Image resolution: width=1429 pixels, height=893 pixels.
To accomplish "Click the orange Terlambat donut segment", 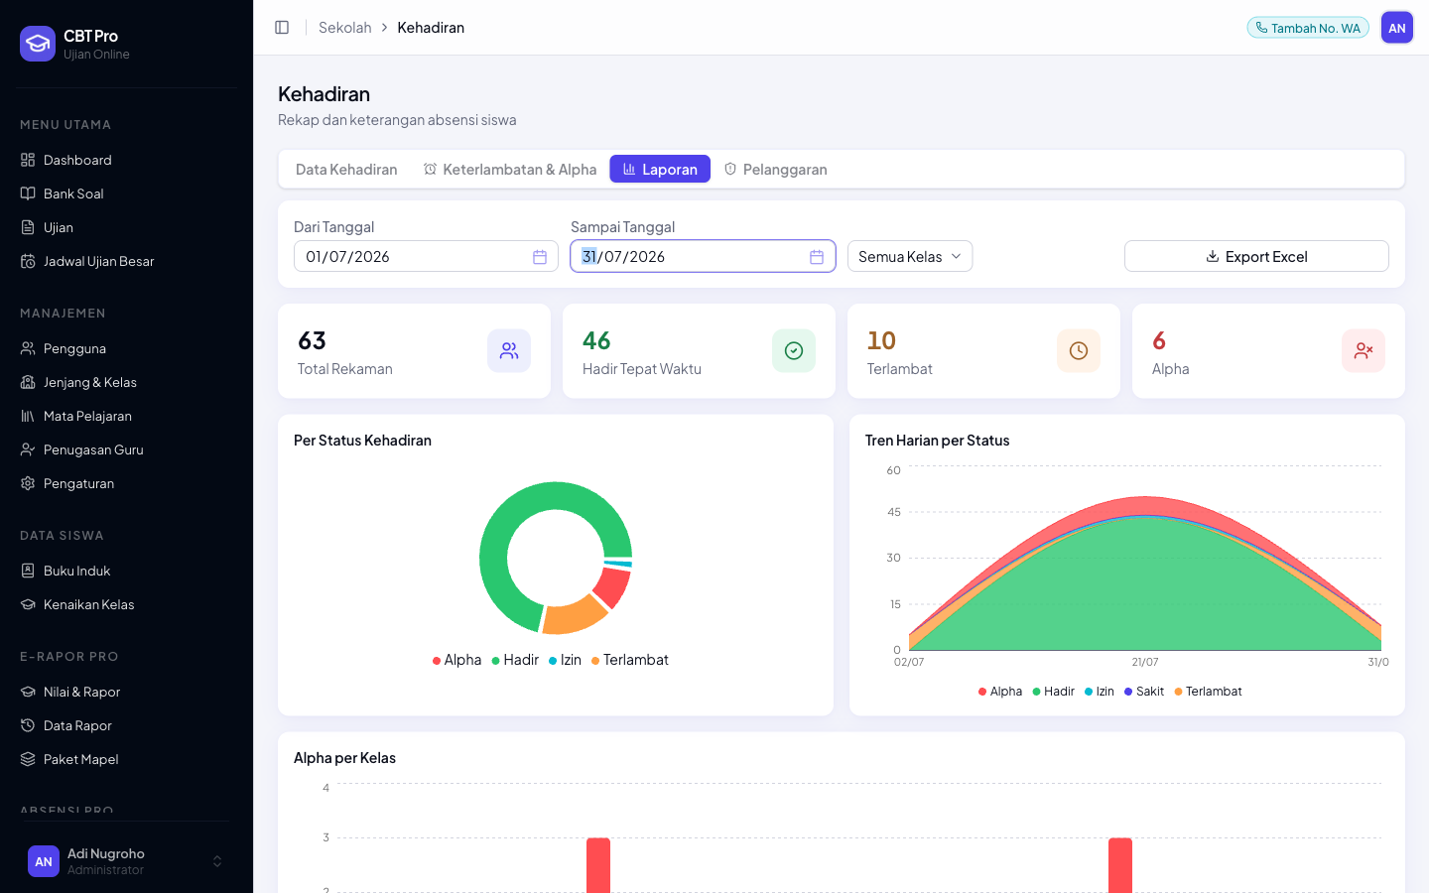I will coord(574,614).
